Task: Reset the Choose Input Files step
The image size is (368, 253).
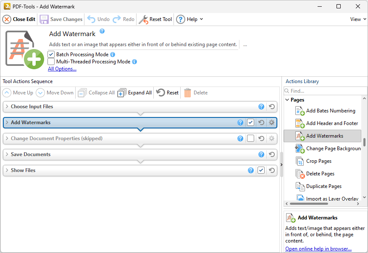Action: [x=272, y=107]
